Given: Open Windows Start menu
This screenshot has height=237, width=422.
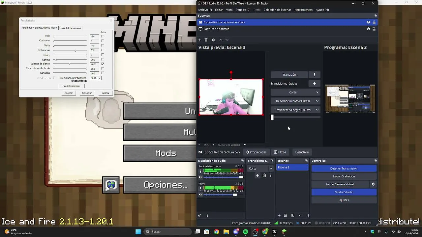Looking at the screenshot, I should pos(138,232).
